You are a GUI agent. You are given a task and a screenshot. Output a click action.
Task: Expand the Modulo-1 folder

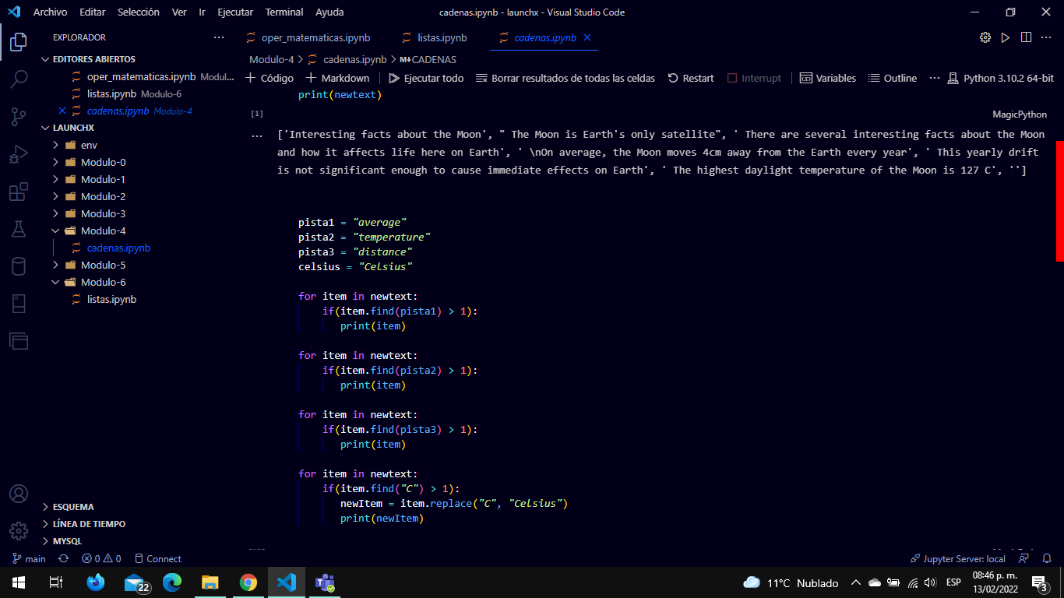pos(103,179)
